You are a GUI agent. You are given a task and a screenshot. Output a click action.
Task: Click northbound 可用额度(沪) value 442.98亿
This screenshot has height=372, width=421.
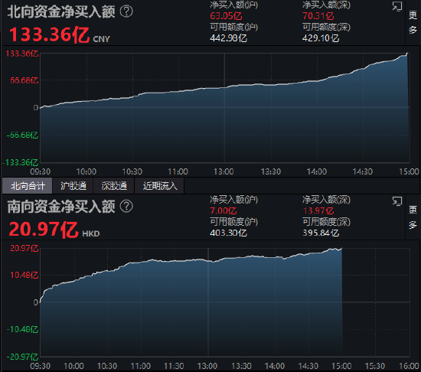[229, 38]
